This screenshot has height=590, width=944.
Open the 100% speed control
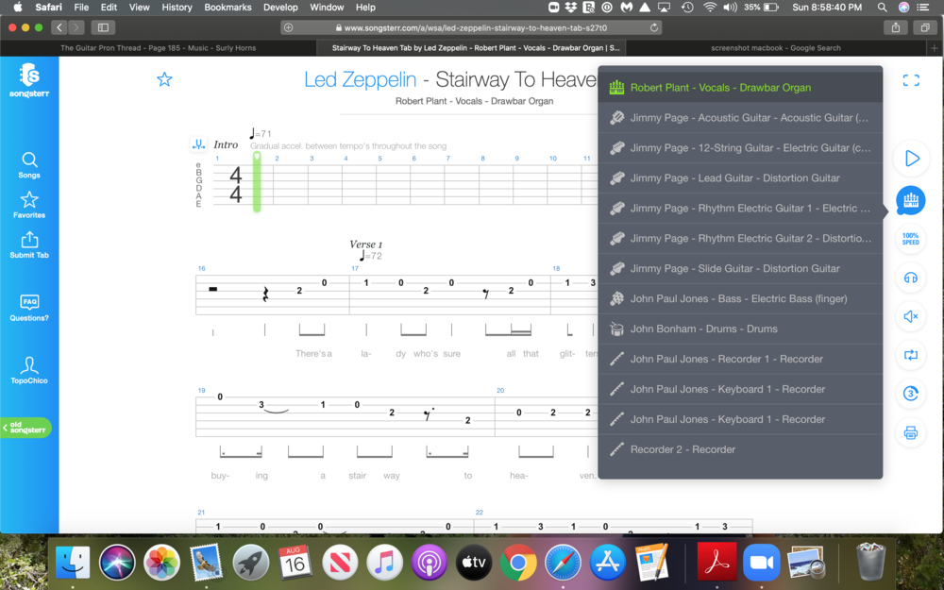tap(911, 239)
